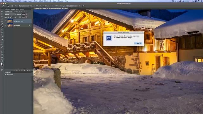Select the Brush tool
This screenshot has width=203, height=114.
(x=2, y=29)
